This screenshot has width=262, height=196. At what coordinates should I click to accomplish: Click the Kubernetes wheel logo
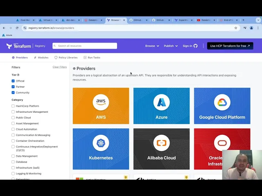pos(101,143)
